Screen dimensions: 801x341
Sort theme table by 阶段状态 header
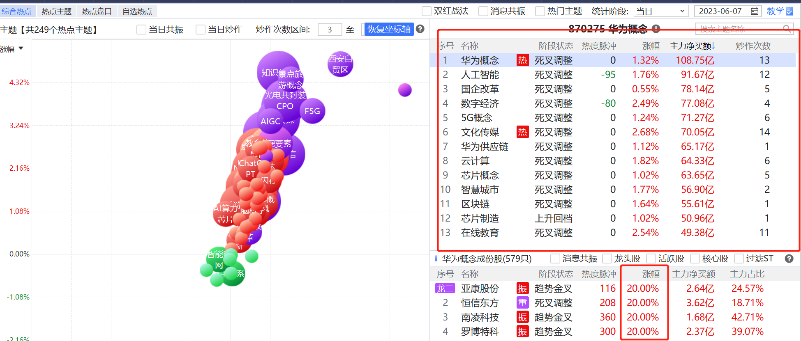[556, 46]
